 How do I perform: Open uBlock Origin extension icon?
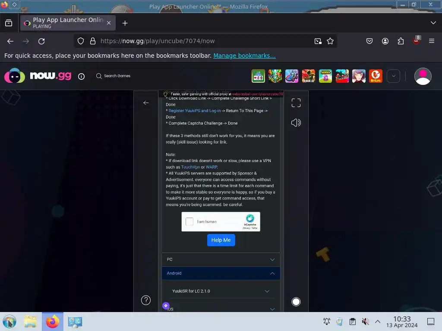(x=417, y=41)
